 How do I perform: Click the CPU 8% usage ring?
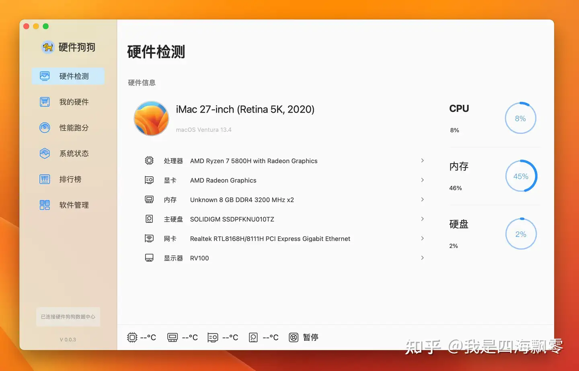[520, 118]
